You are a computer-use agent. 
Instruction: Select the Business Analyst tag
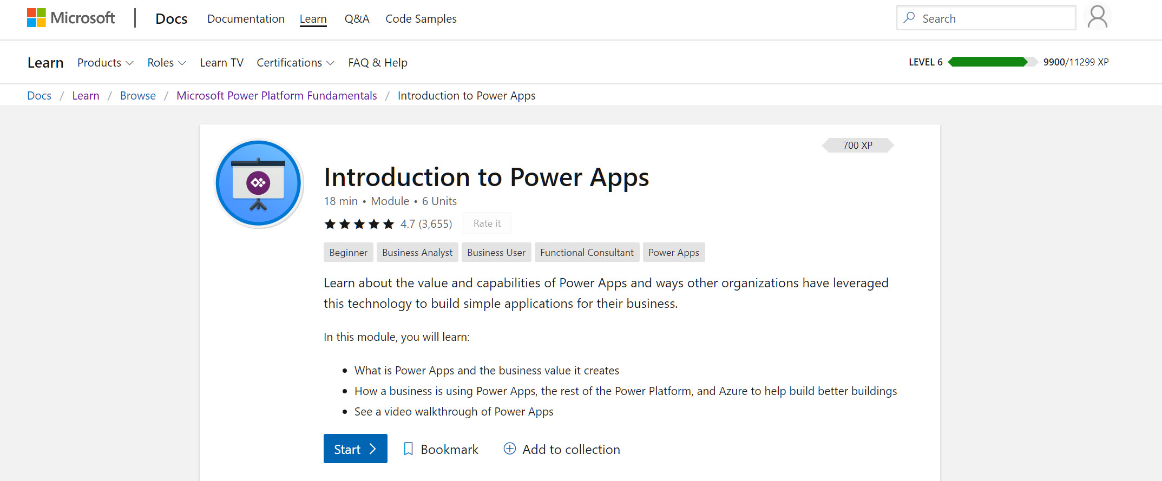[417, 252]
